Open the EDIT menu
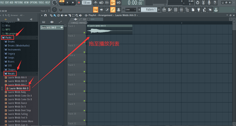 pyautogui.click(x=7, y=2)
